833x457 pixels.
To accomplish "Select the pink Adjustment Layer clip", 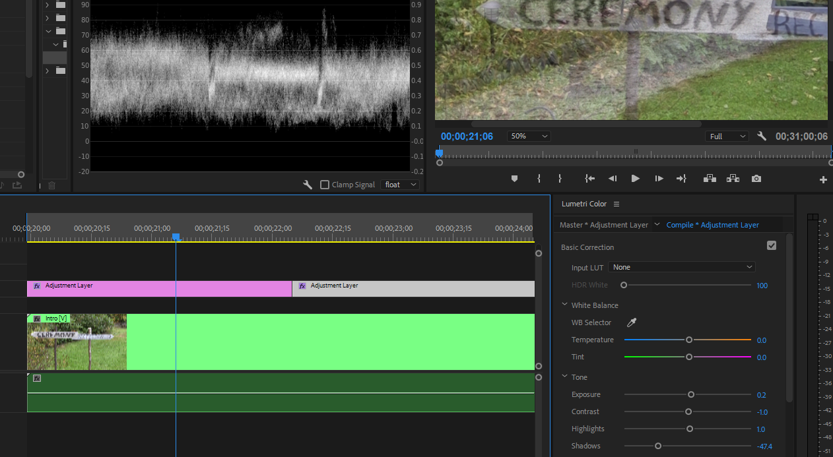I will 158,289.
